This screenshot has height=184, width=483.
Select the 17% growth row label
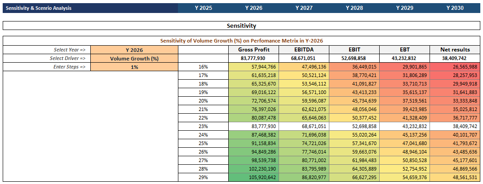pos(203,75)
